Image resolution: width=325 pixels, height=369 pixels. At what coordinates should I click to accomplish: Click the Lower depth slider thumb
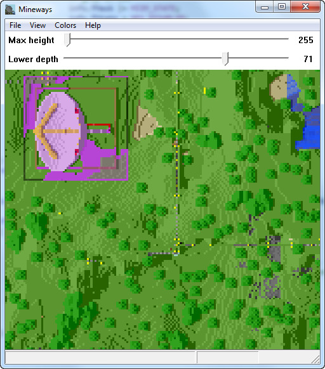(225, 58)
